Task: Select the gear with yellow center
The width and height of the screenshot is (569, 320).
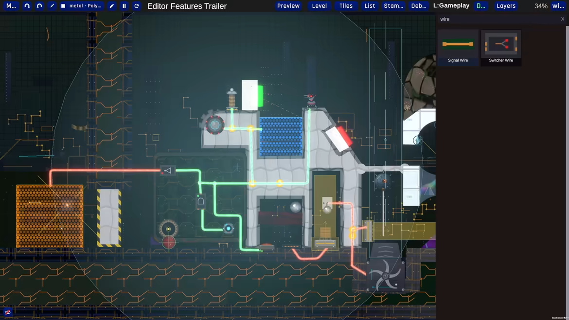Action: (168, 229)
